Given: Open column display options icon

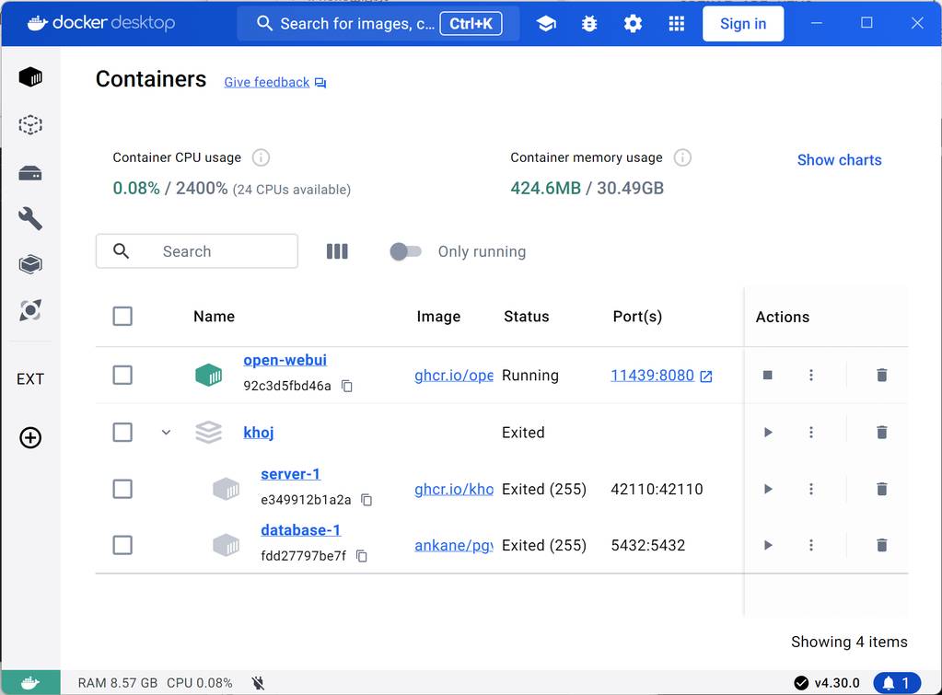Looking at the screenshot, I should click(337, 251).
